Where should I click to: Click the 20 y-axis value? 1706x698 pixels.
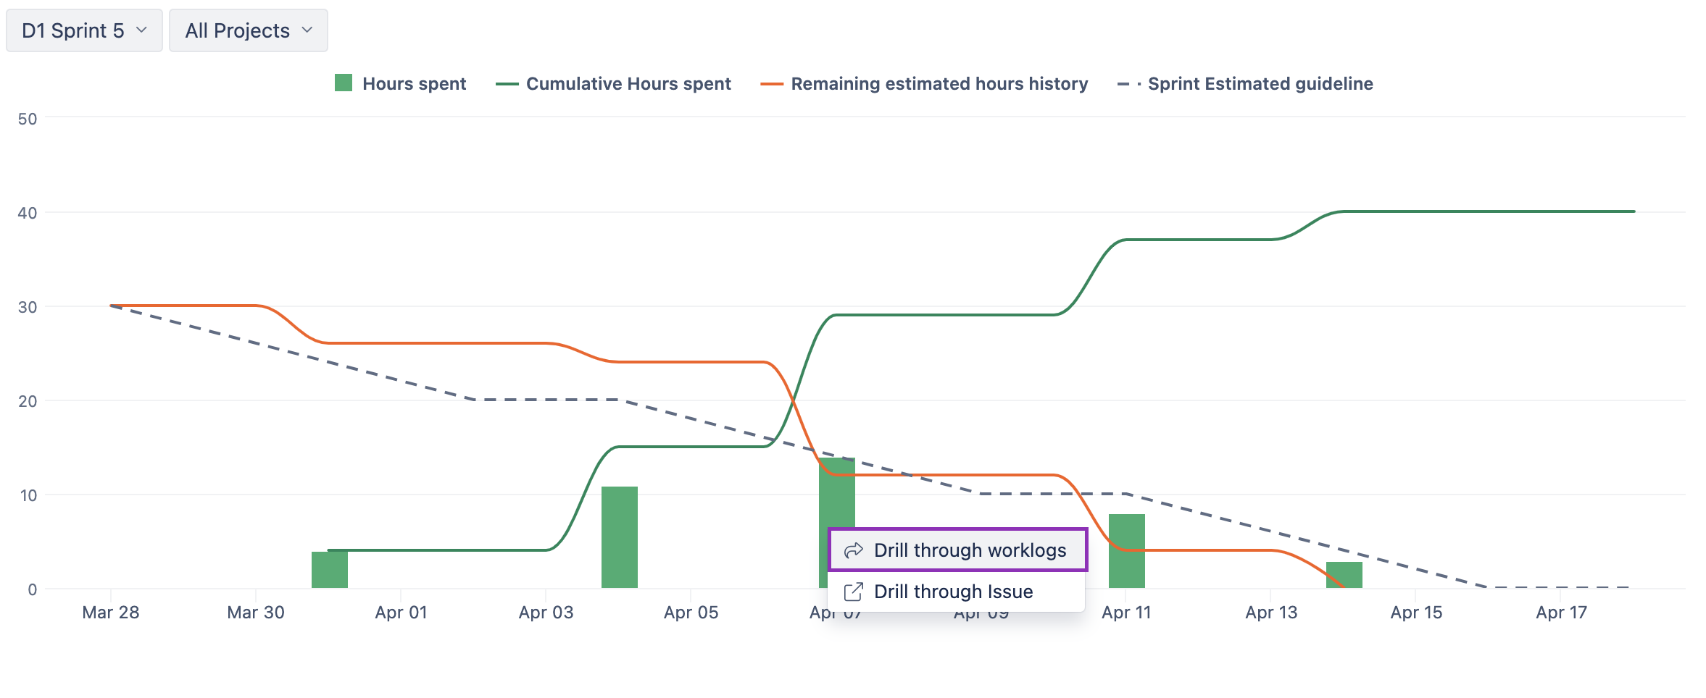(x=28, y=401)
